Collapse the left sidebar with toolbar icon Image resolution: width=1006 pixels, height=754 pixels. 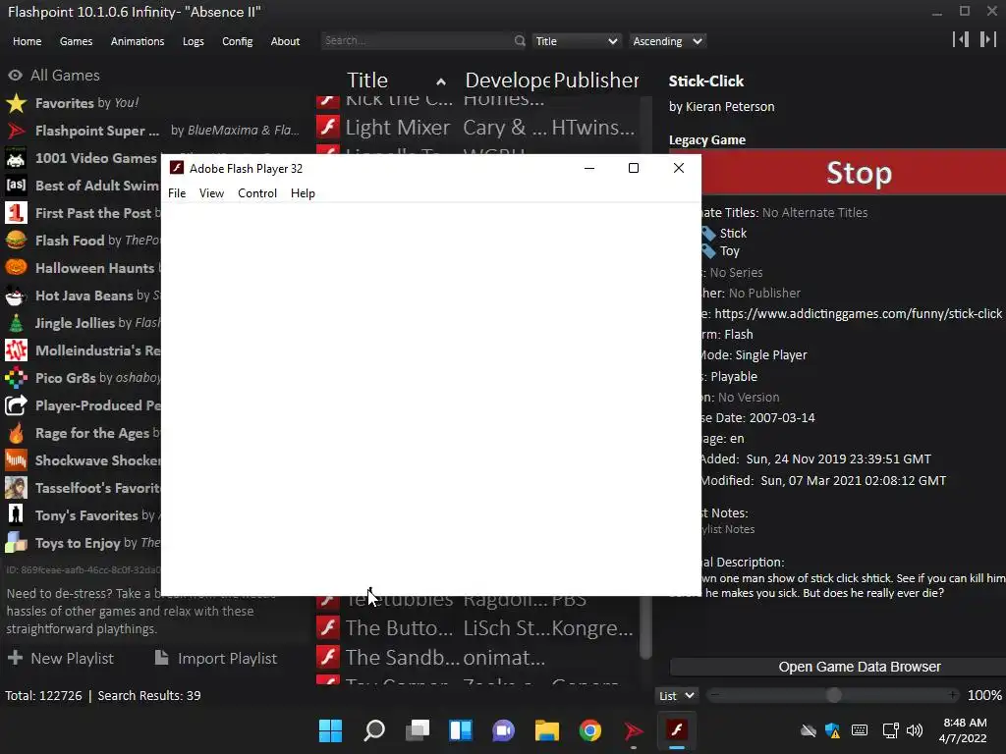click(x=961, y=39)
